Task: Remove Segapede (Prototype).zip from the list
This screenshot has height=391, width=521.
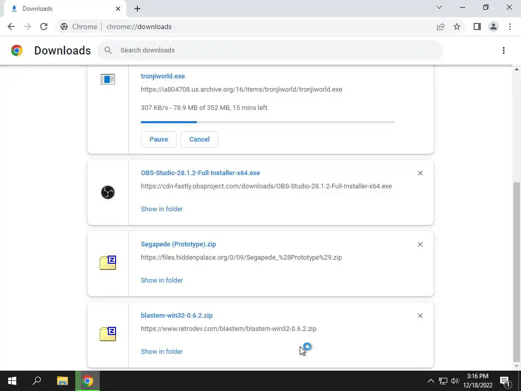Action: click(420, 244)
